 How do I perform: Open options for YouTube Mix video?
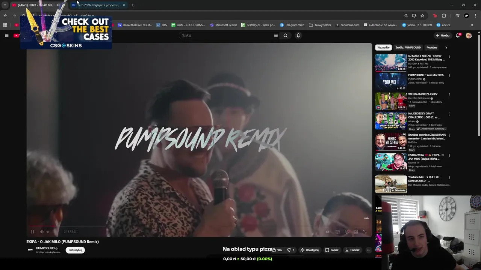coord(449,177)
